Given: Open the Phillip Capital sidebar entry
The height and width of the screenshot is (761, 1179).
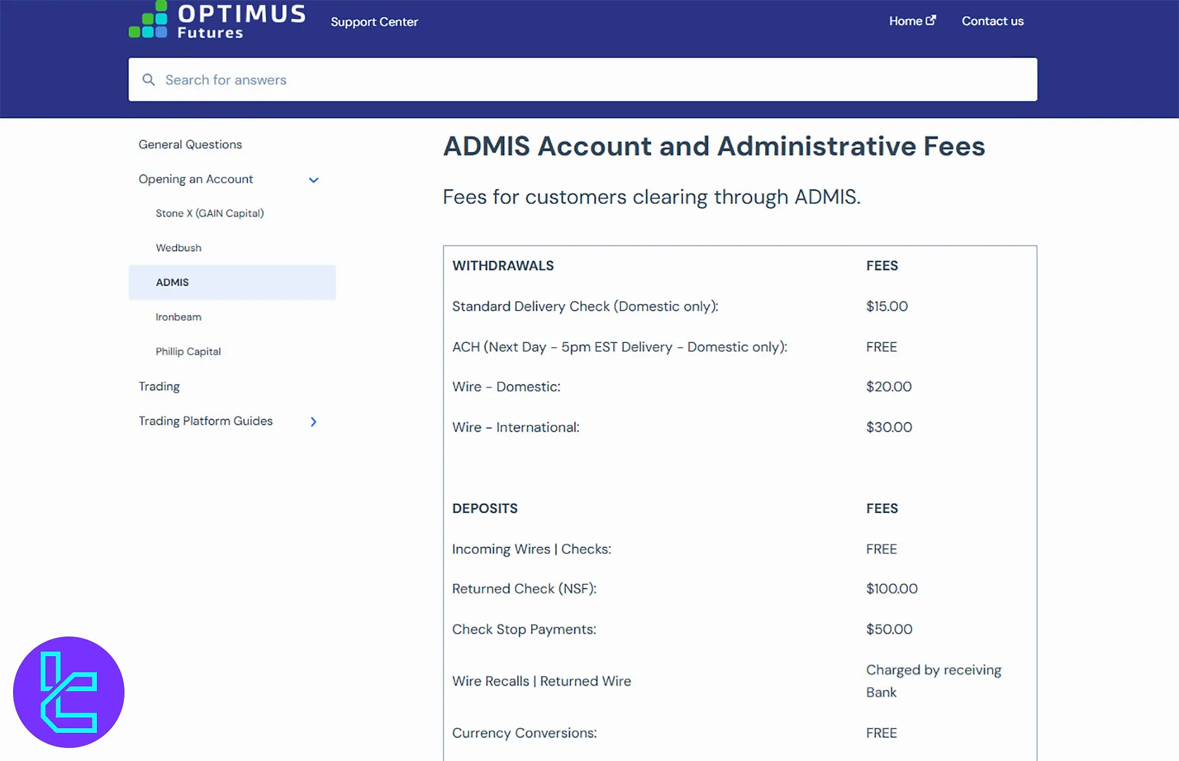Looking at the screenshot, I should (188, 351).
